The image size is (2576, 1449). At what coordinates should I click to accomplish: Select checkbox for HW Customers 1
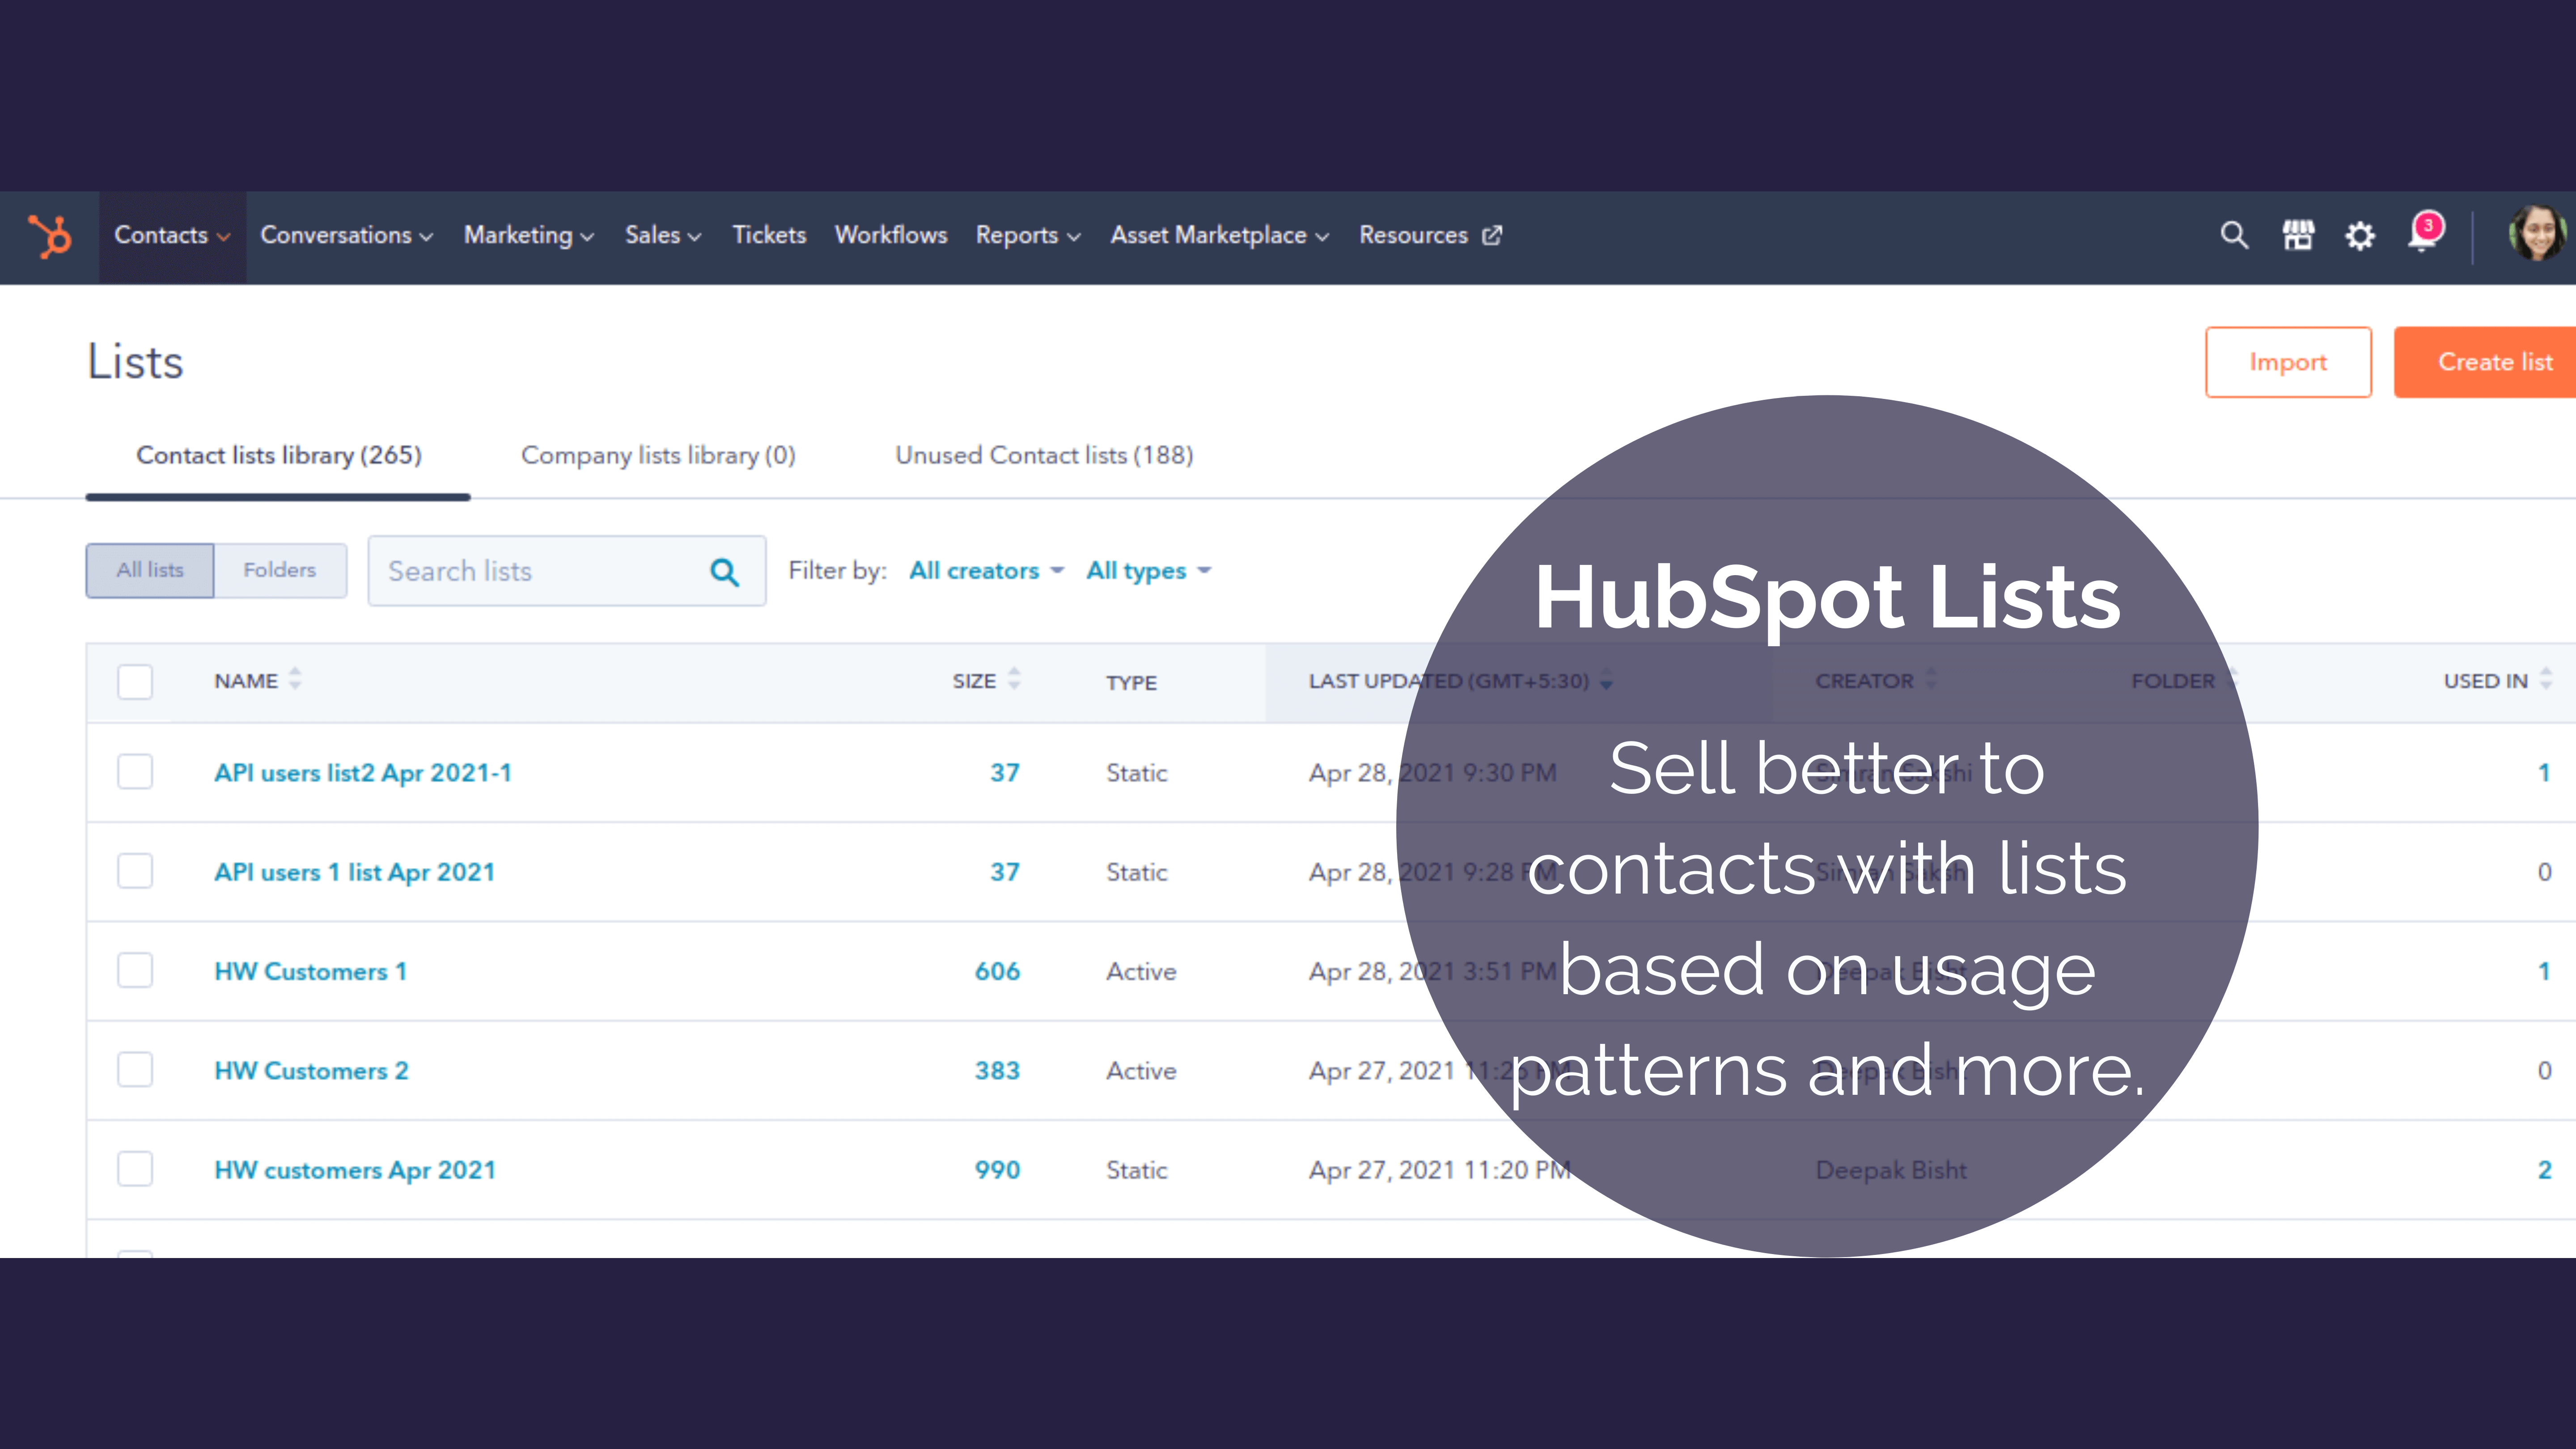(x=135, y=971)
